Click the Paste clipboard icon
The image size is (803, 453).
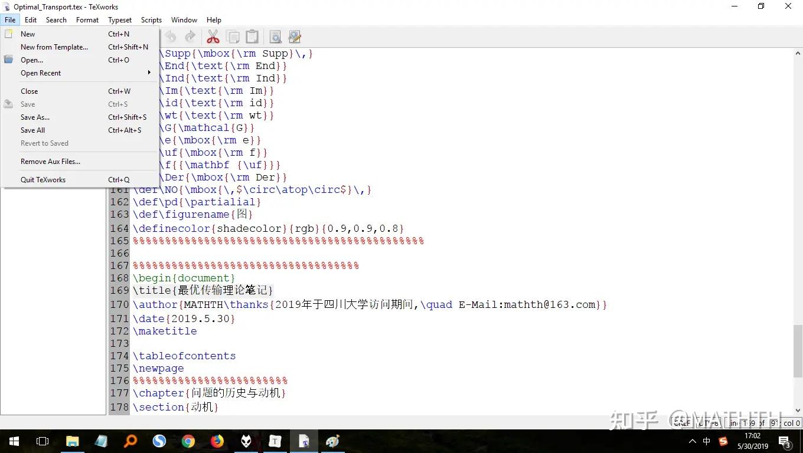point(252,36)
